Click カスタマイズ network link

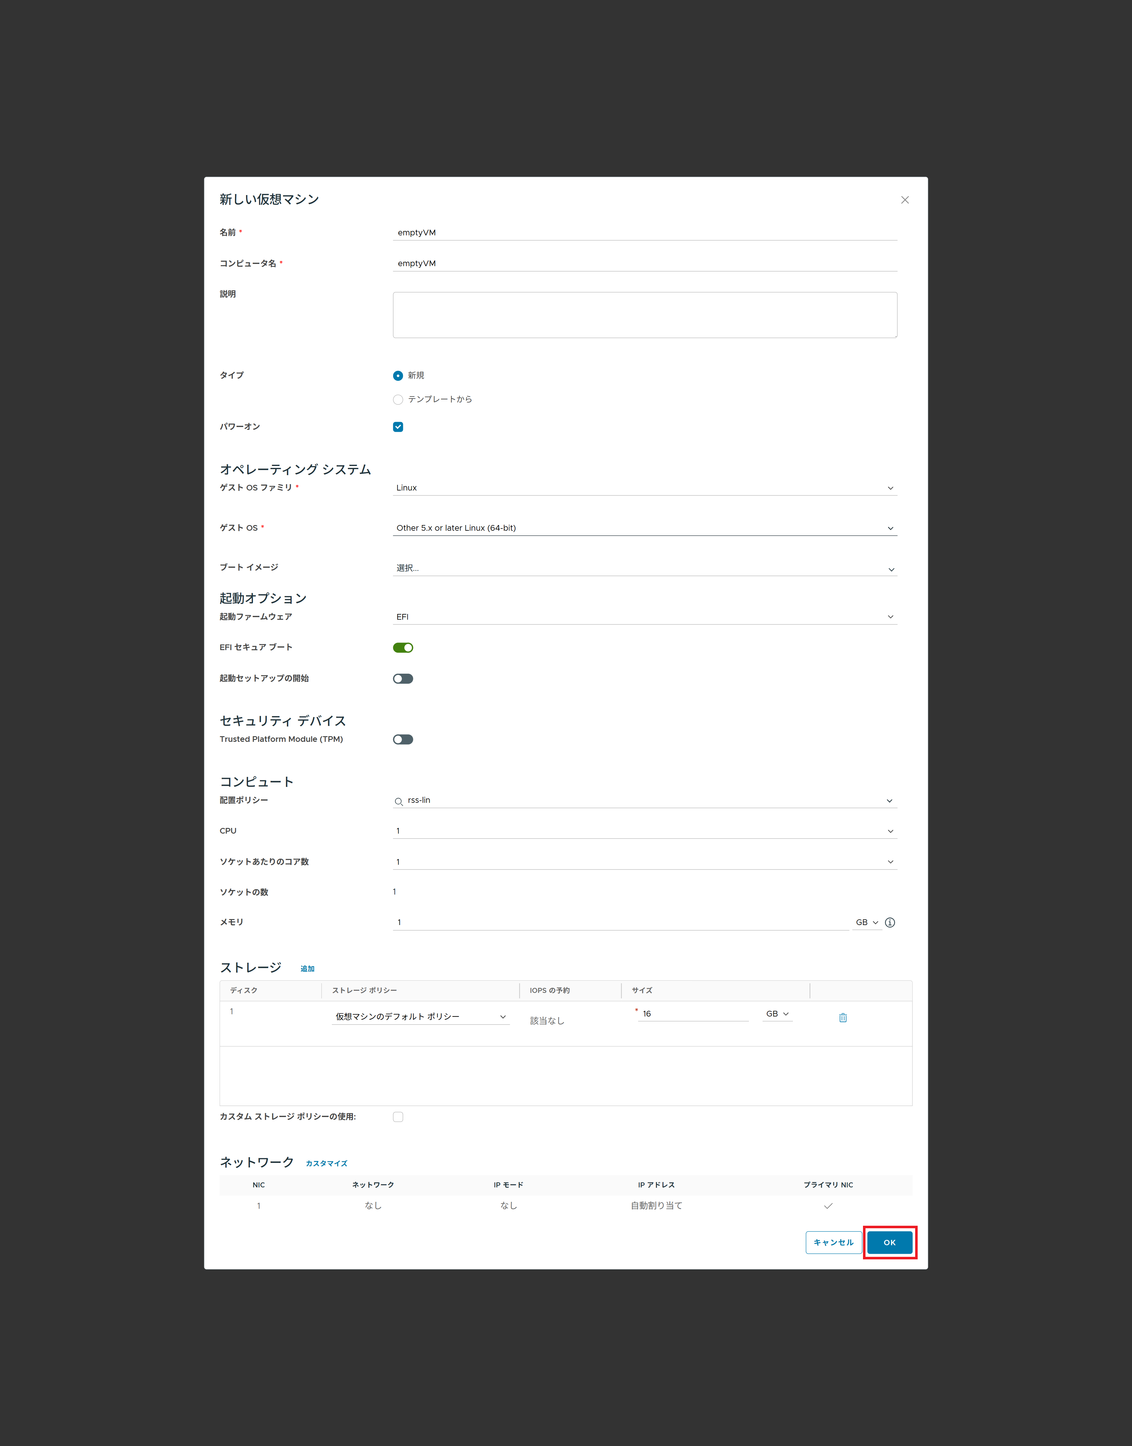[x=326, y=1164]
